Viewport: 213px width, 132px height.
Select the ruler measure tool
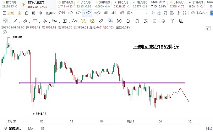coord(101,21)
